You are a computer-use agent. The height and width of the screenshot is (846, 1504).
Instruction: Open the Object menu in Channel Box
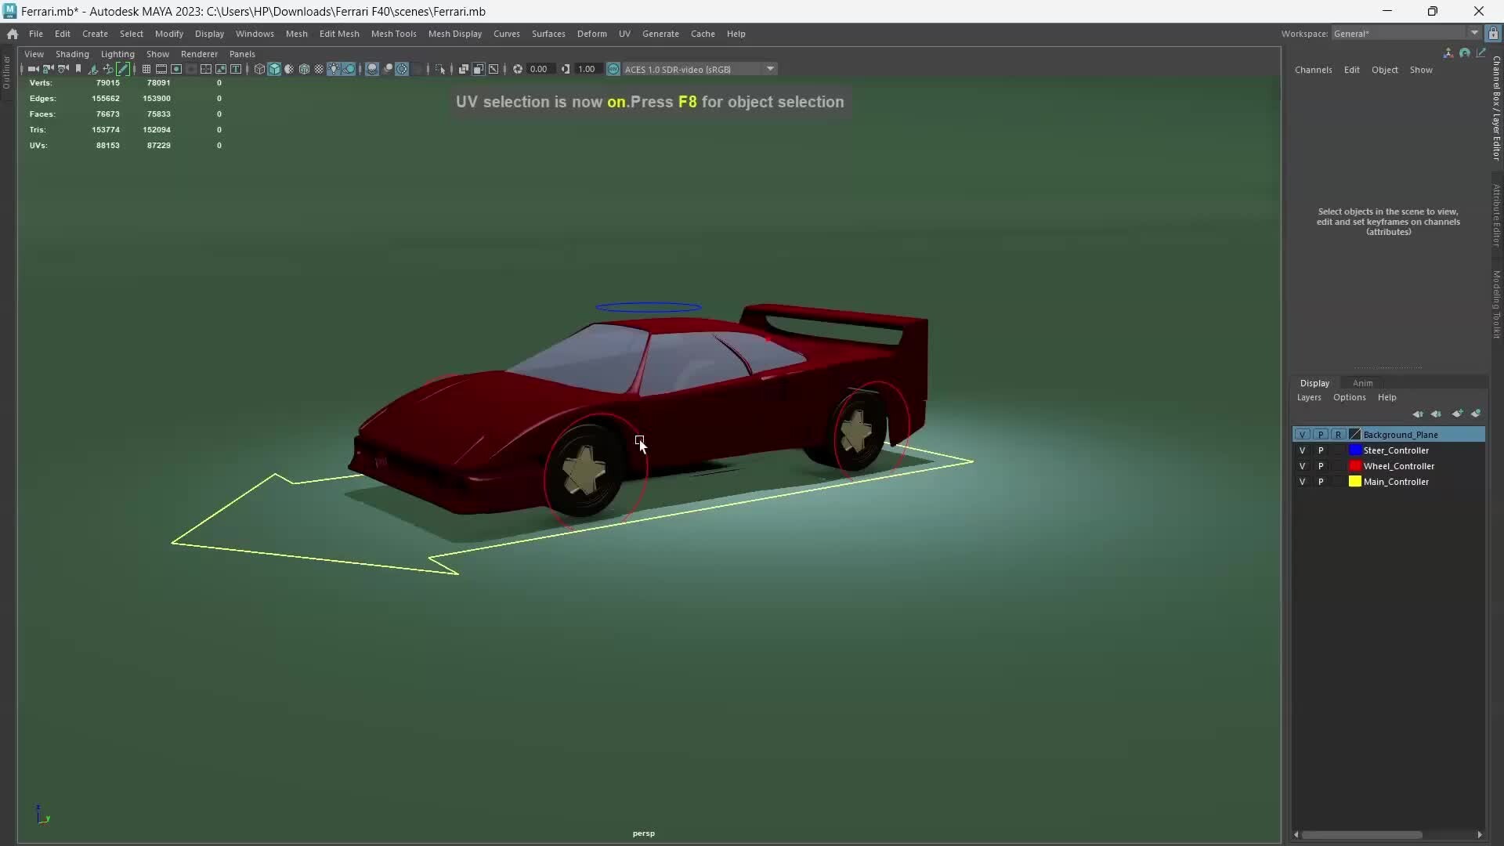click(1384, 70)
